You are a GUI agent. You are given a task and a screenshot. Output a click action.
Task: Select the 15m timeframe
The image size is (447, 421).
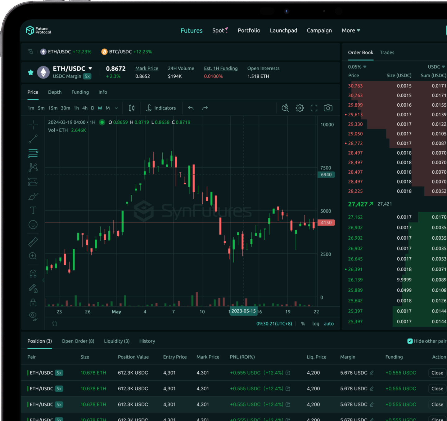(53, 108)
